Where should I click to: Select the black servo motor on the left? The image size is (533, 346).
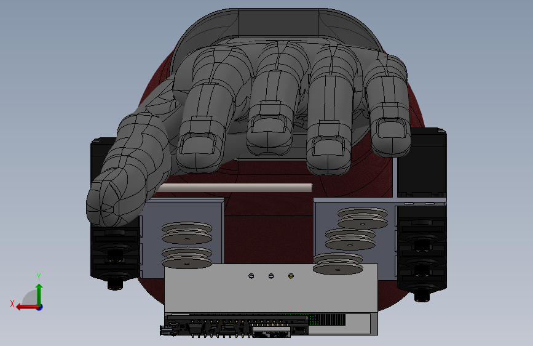pyautogui.click(x=115, y=252)
